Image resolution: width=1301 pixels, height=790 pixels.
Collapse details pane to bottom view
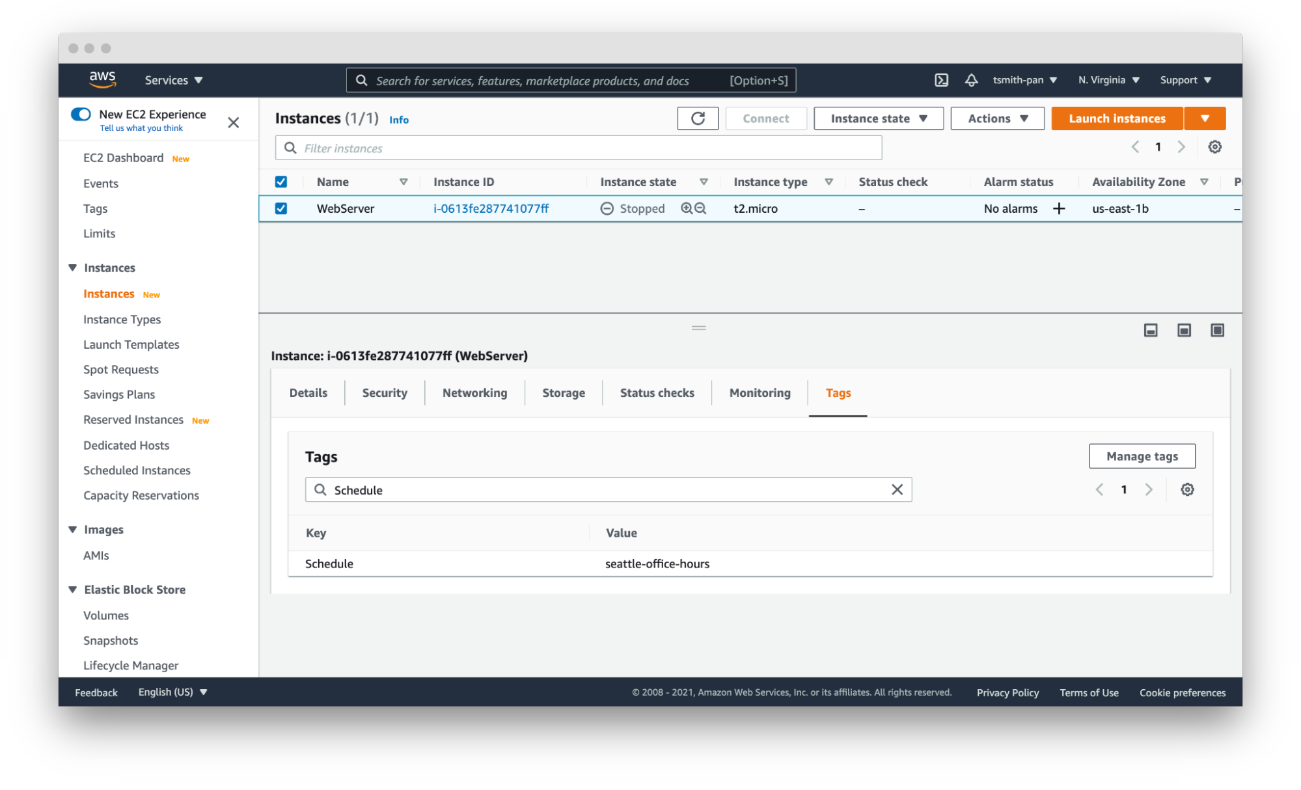(x=1151, y=331)
